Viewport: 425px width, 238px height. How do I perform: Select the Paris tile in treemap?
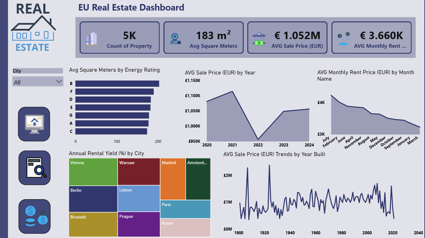tap(185, 209)
